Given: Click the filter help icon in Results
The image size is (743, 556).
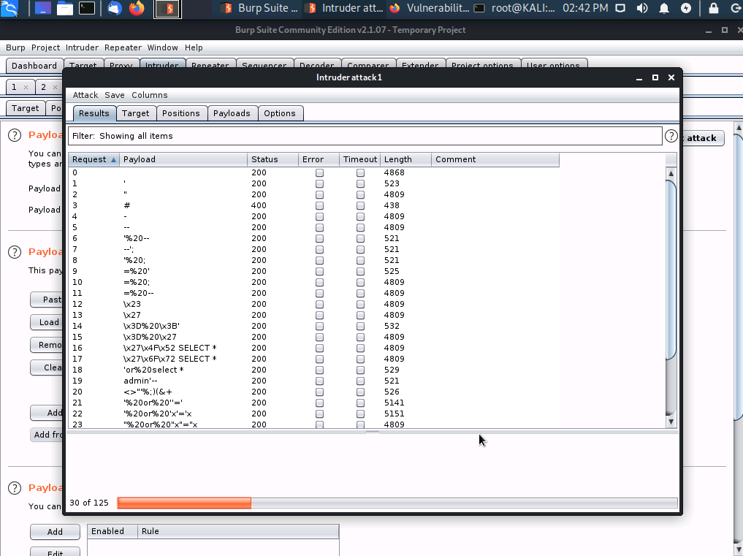Looking at the screenshot, I should pos(671,136).
